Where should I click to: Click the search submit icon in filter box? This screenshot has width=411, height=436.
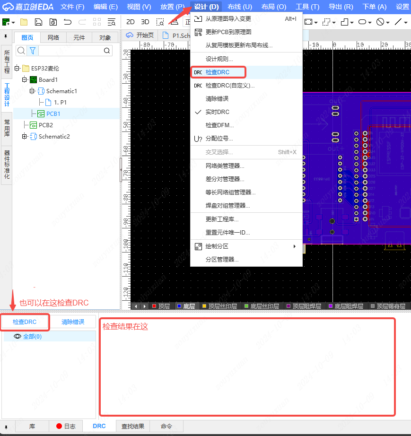click(107, 51)
